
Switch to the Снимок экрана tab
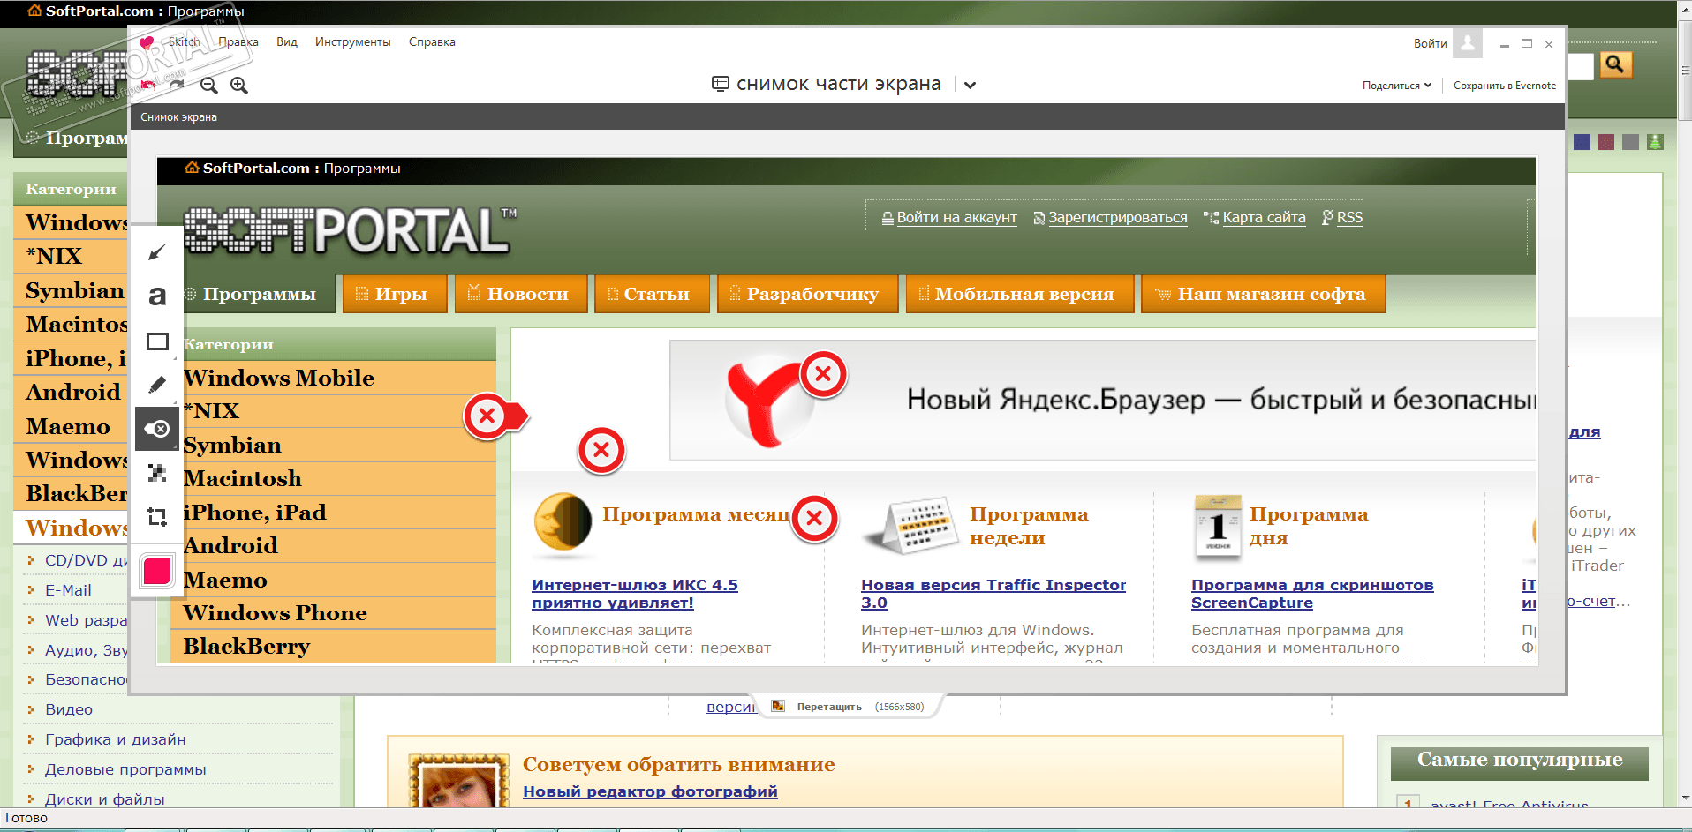pyautogui.click(x=178, y=117)
